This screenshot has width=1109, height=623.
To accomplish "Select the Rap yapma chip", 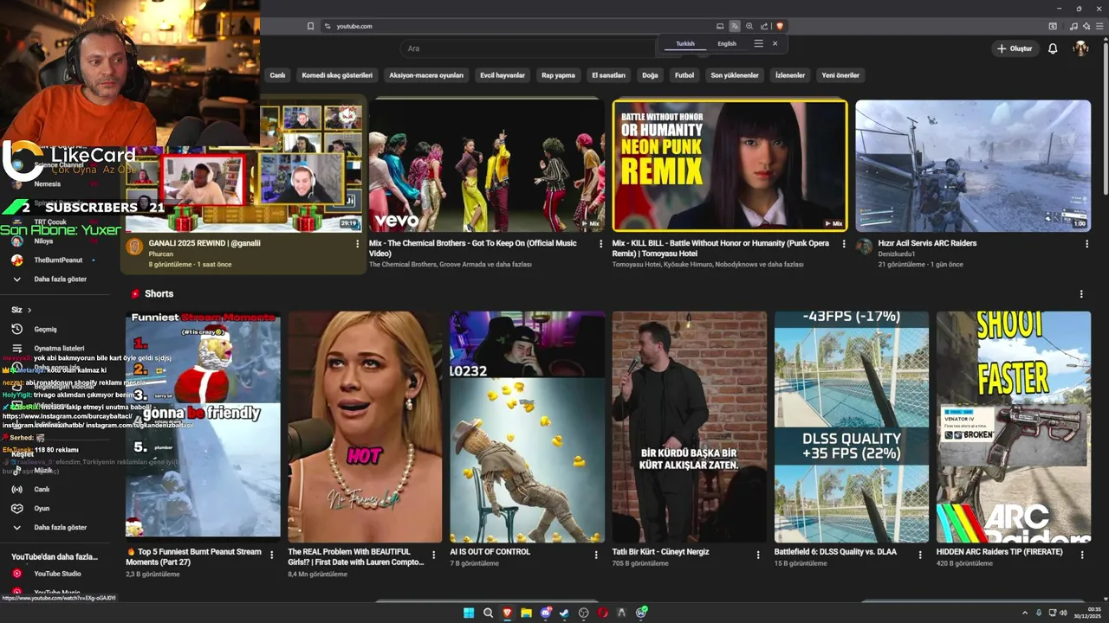I will pyautogui.click(x=558, y=75).
